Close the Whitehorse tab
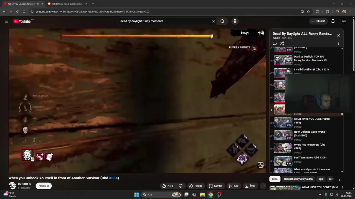 click(86, 4)
